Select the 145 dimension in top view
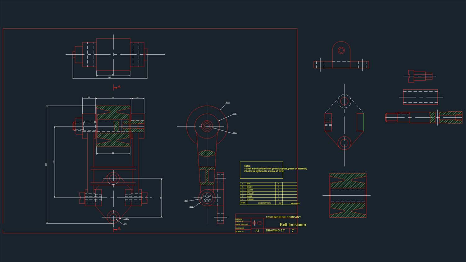Screen dimensions: 466x262 click(x=110, y=78)
